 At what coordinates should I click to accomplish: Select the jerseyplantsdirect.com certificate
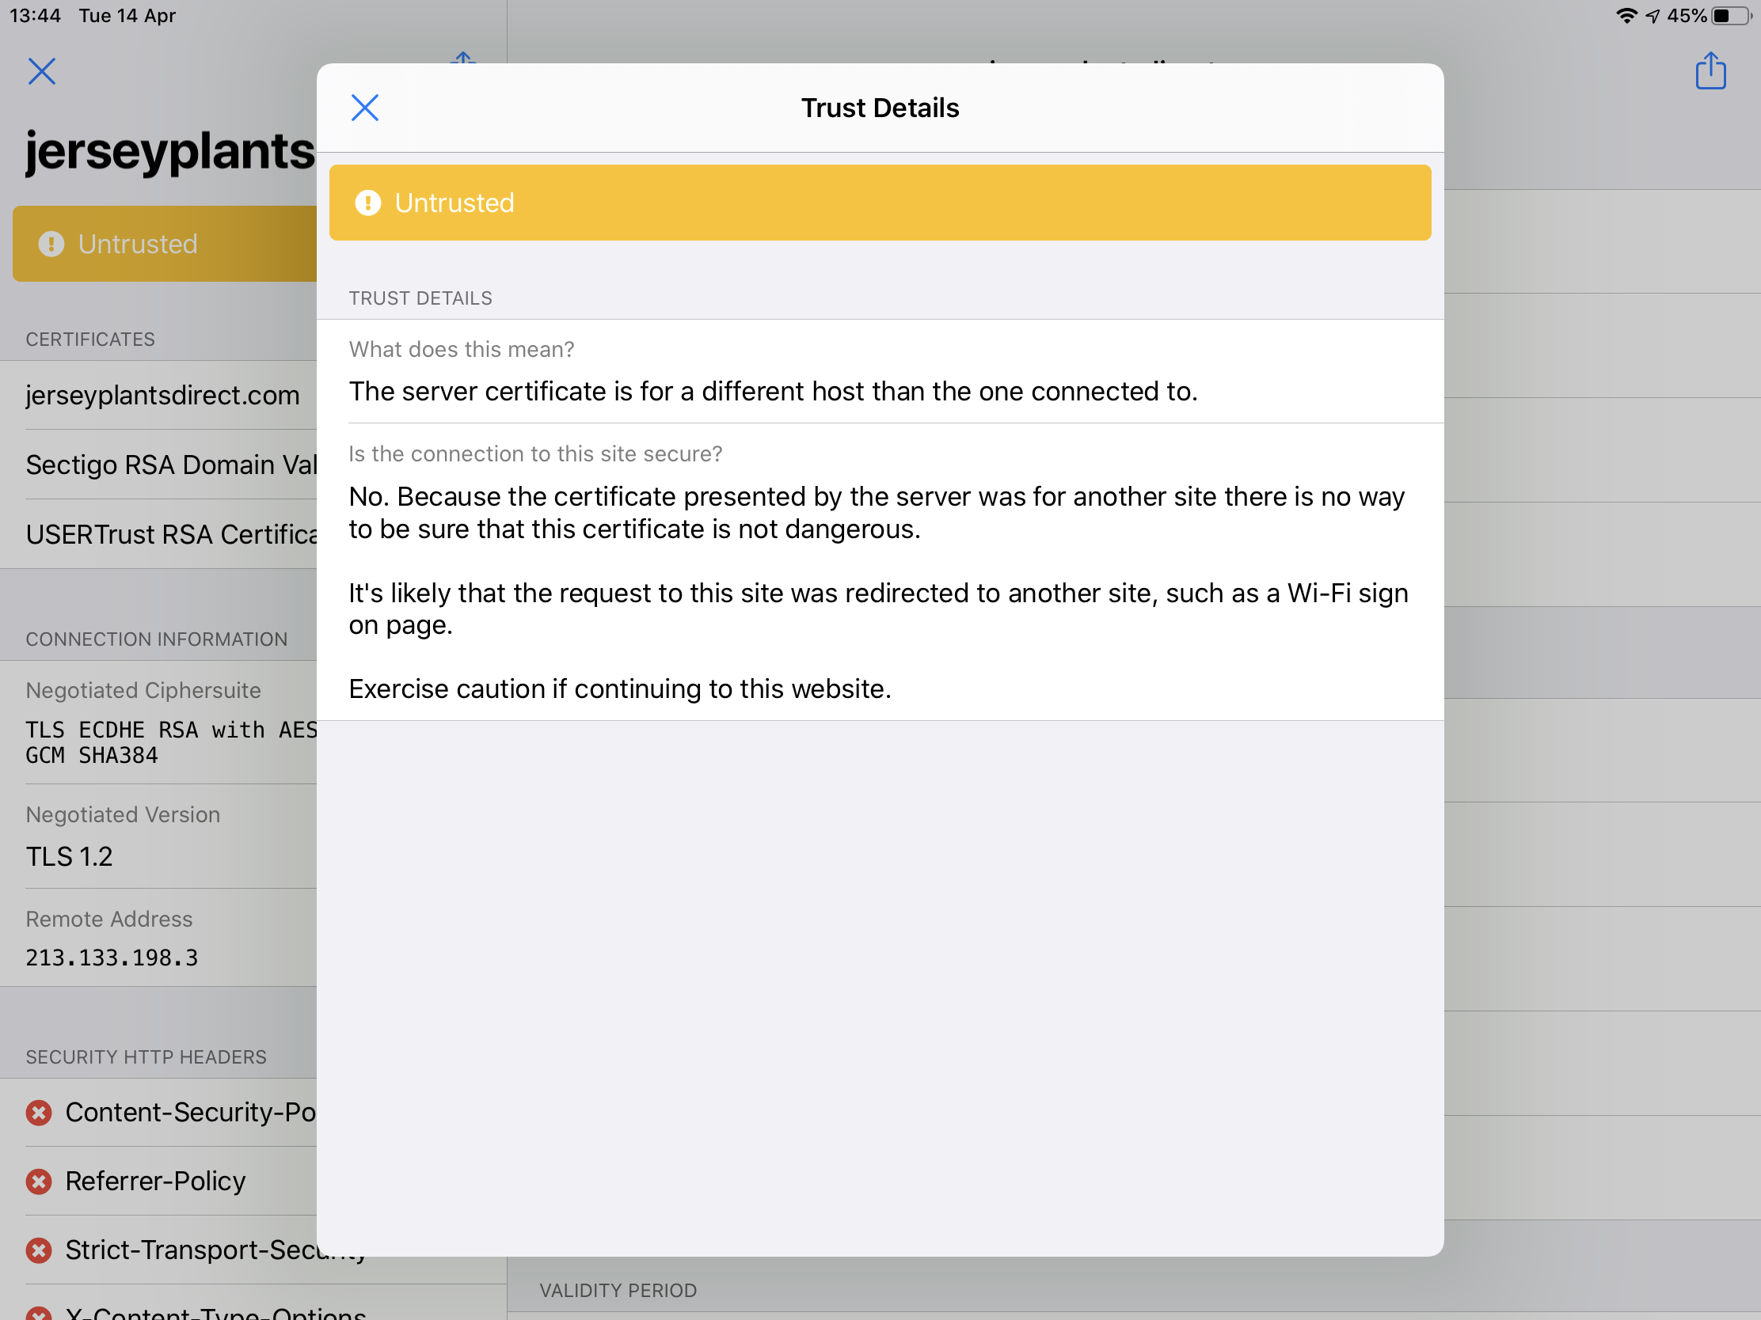pos(162,396)
